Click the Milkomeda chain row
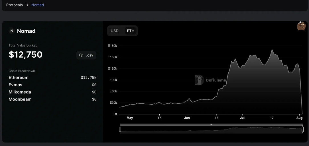This screenshot has width=309, height=146. [52, 92]
